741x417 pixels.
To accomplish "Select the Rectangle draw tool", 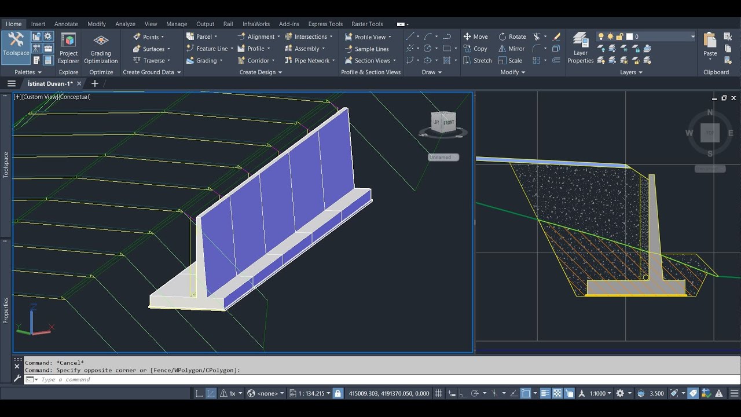I will tap(446, 49).
